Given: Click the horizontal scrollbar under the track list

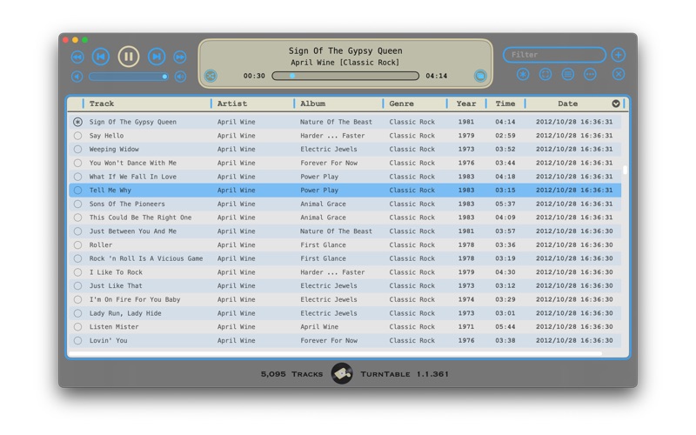Looking at the screenshot, I should [336, 354].
